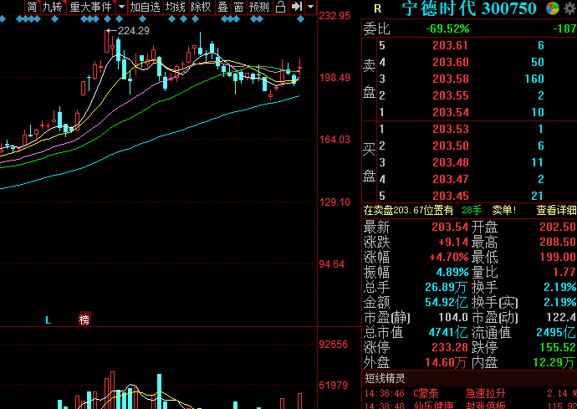577x409 pixels.
Task: Click the 92656 volume axis label
Action: coord(334,345)
